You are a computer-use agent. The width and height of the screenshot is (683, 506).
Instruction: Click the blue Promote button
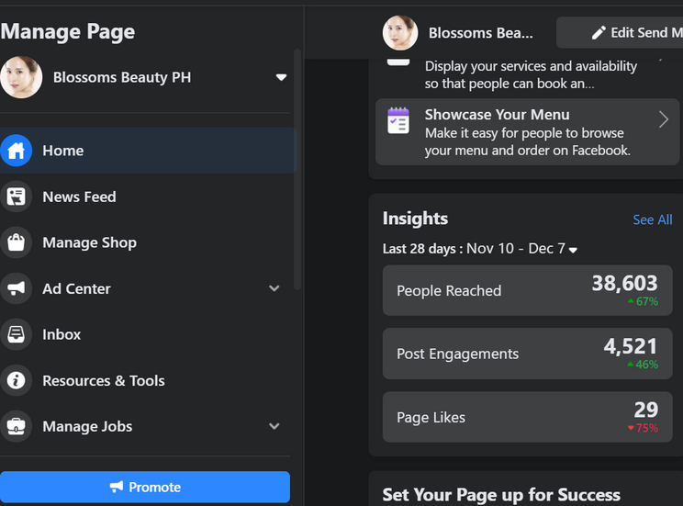145,487
